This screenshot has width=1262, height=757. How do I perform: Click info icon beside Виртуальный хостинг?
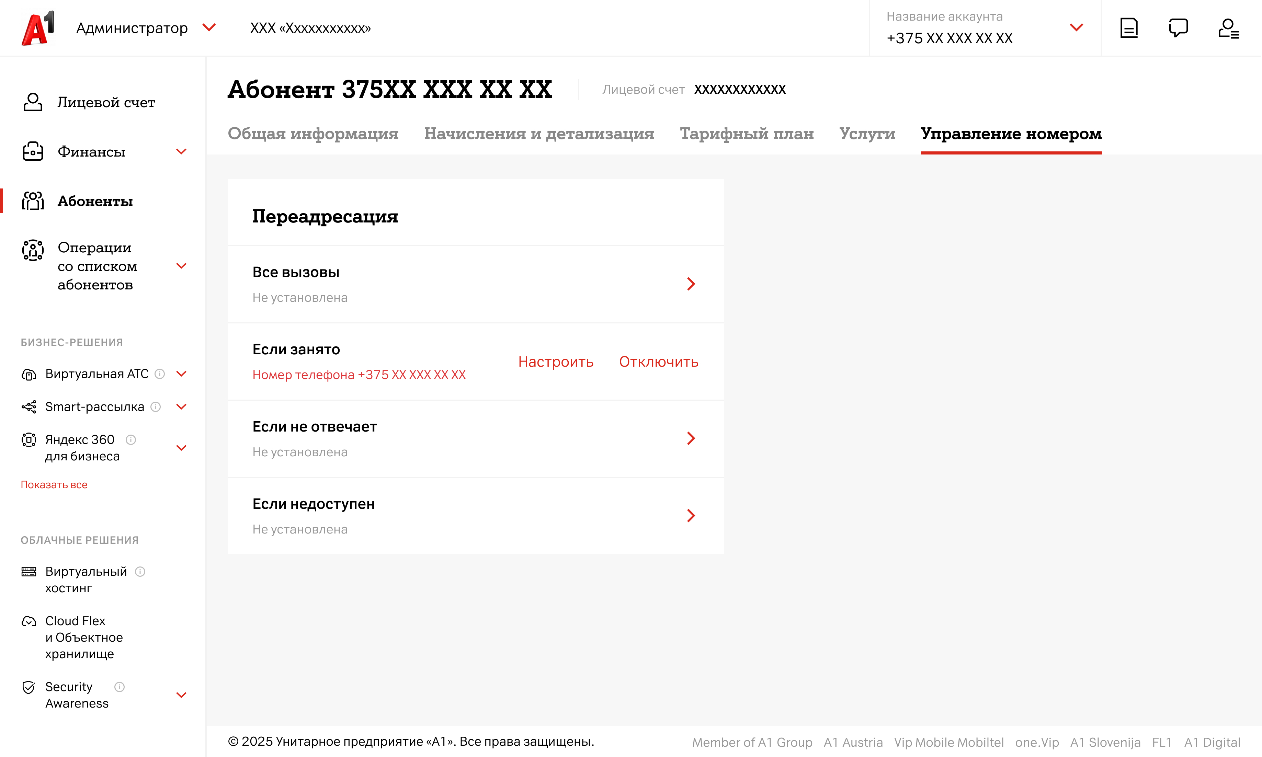click(140, 572)
